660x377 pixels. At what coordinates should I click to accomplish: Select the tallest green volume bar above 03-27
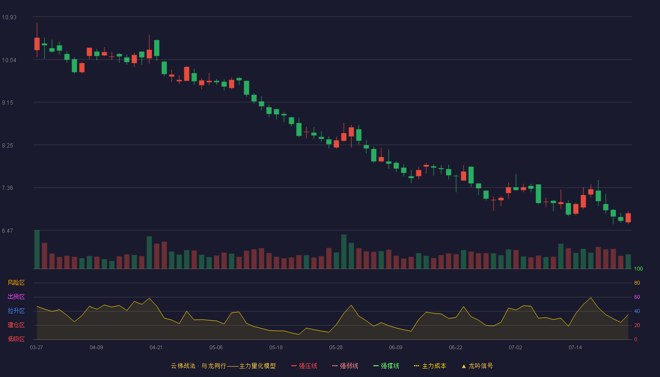tap(37, 249)
